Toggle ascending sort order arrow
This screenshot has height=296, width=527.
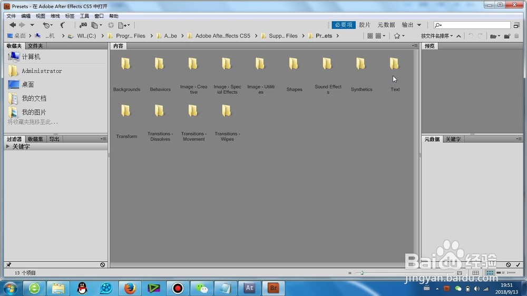(458, 36)
